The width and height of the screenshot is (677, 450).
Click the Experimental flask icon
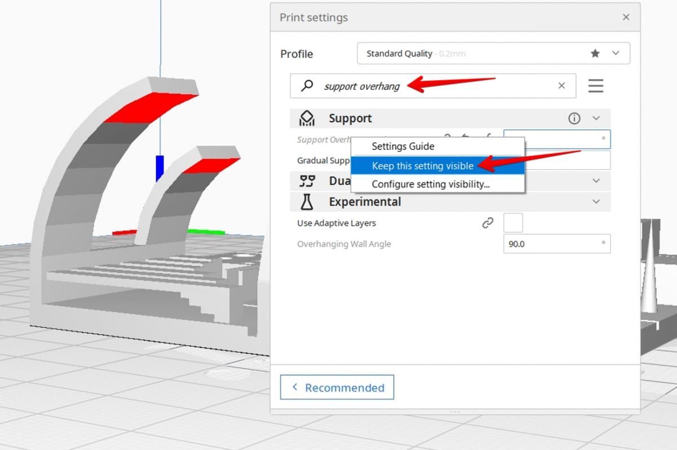(x=306, y=202)
